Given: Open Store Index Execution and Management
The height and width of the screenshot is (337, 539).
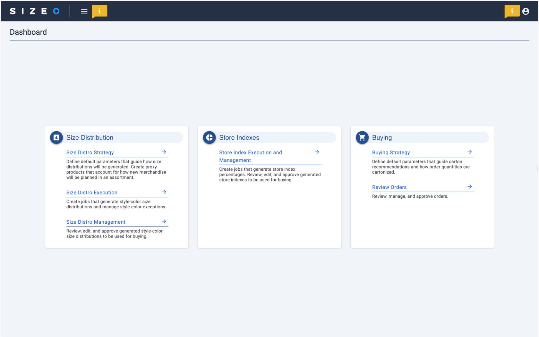Looking at the screenshot, I should click(250, 156).
